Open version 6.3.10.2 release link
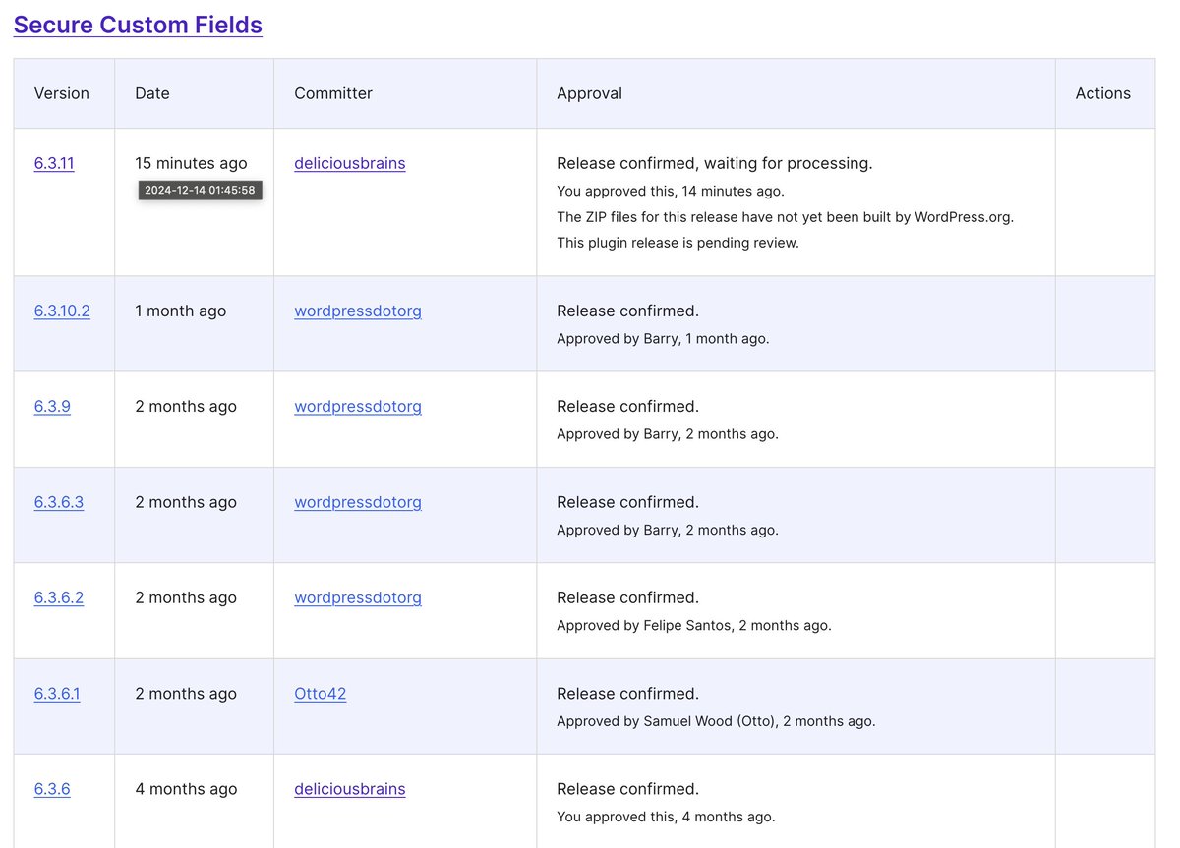Viewport: 1180px width, 848px height. (x=62, y=311)
